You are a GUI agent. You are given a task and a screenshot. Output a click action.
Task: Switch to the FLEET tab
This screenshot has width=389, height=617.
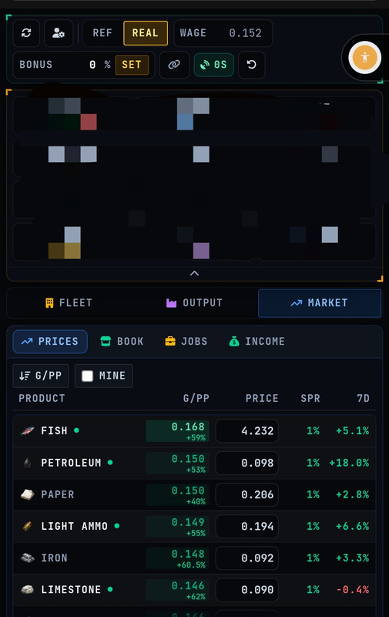click(x=69, y=303)
